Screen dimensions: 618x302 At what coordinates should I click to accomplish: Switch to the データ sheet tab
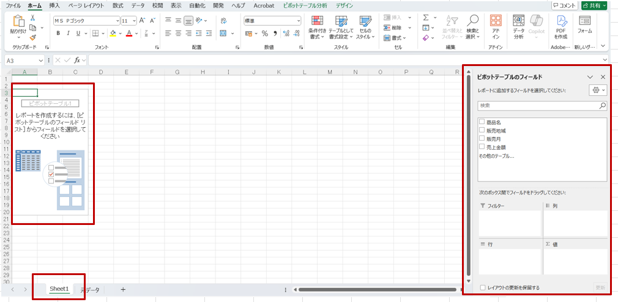click(90, 290)
